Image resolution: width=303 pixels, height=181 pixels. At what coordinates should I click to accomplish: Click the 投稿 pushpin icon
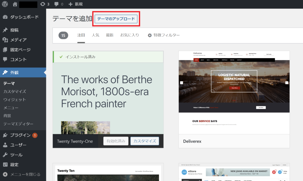pos(5,30)
